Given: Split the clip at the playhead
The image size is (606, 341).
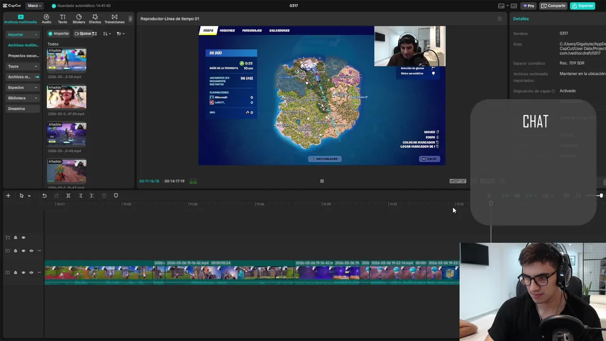Looking at the screenshot, I should coord(68,196).
